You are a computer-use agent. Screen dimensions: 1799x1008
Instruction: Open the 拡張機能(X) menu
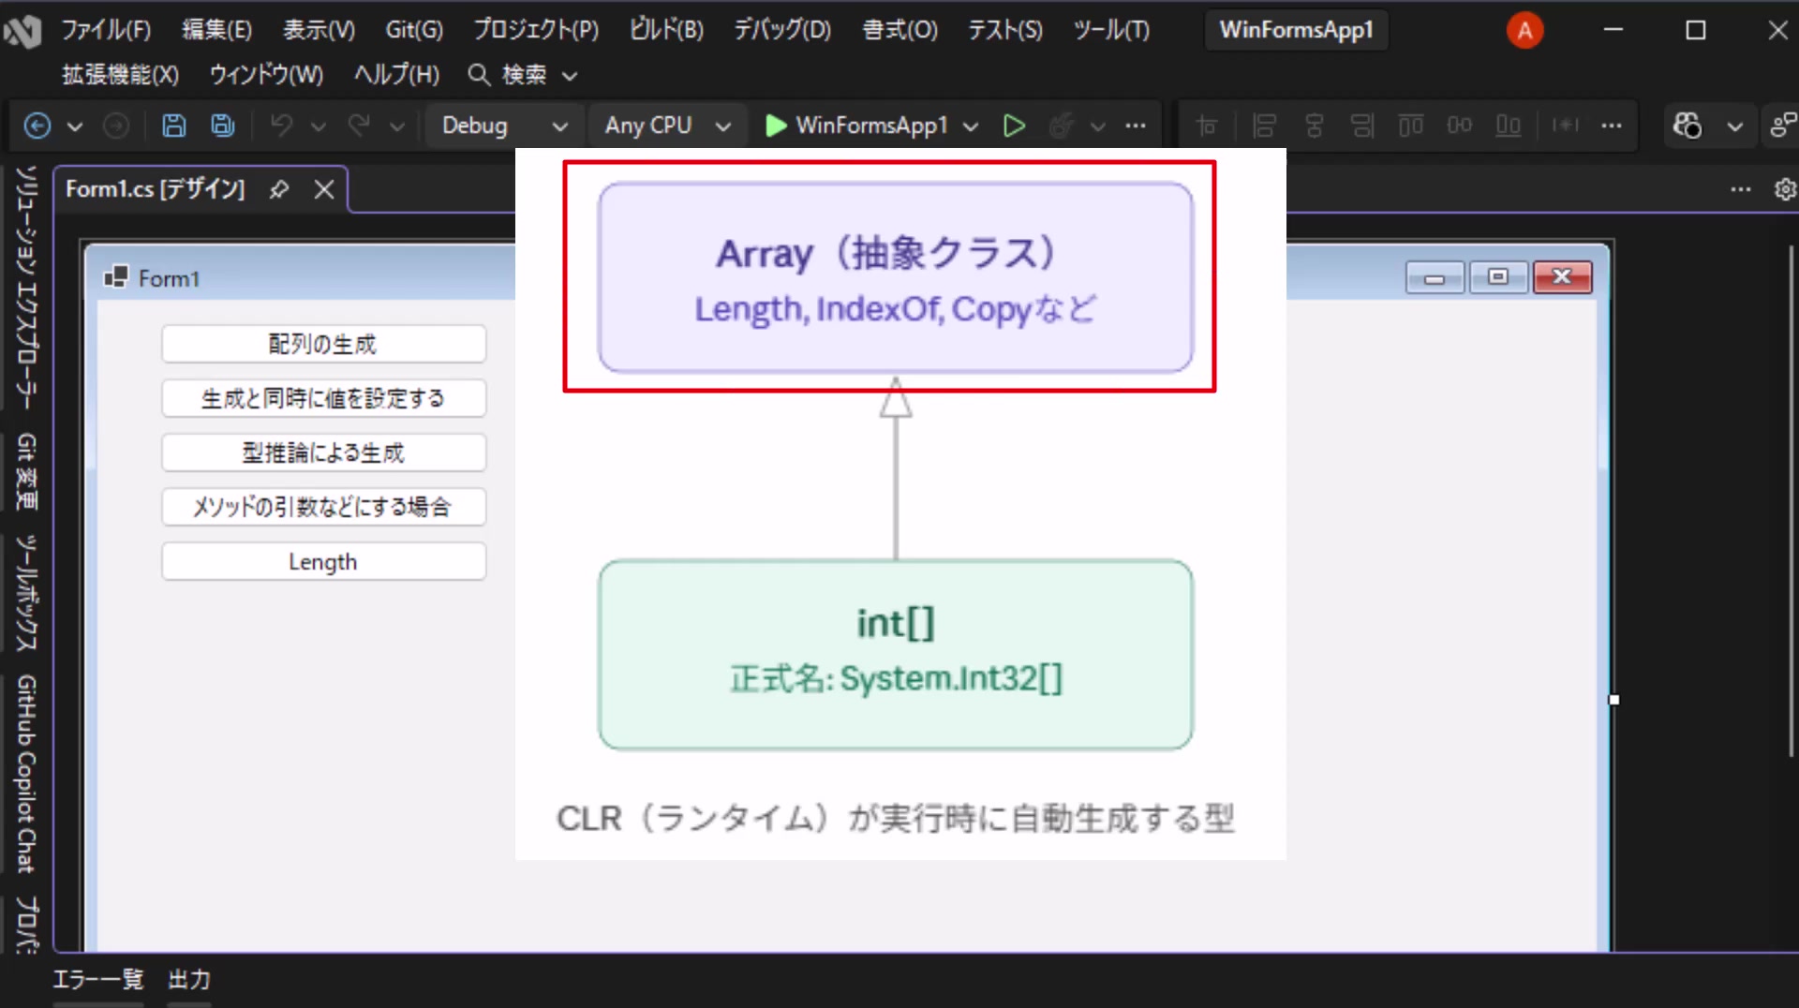tap(120, 75)
